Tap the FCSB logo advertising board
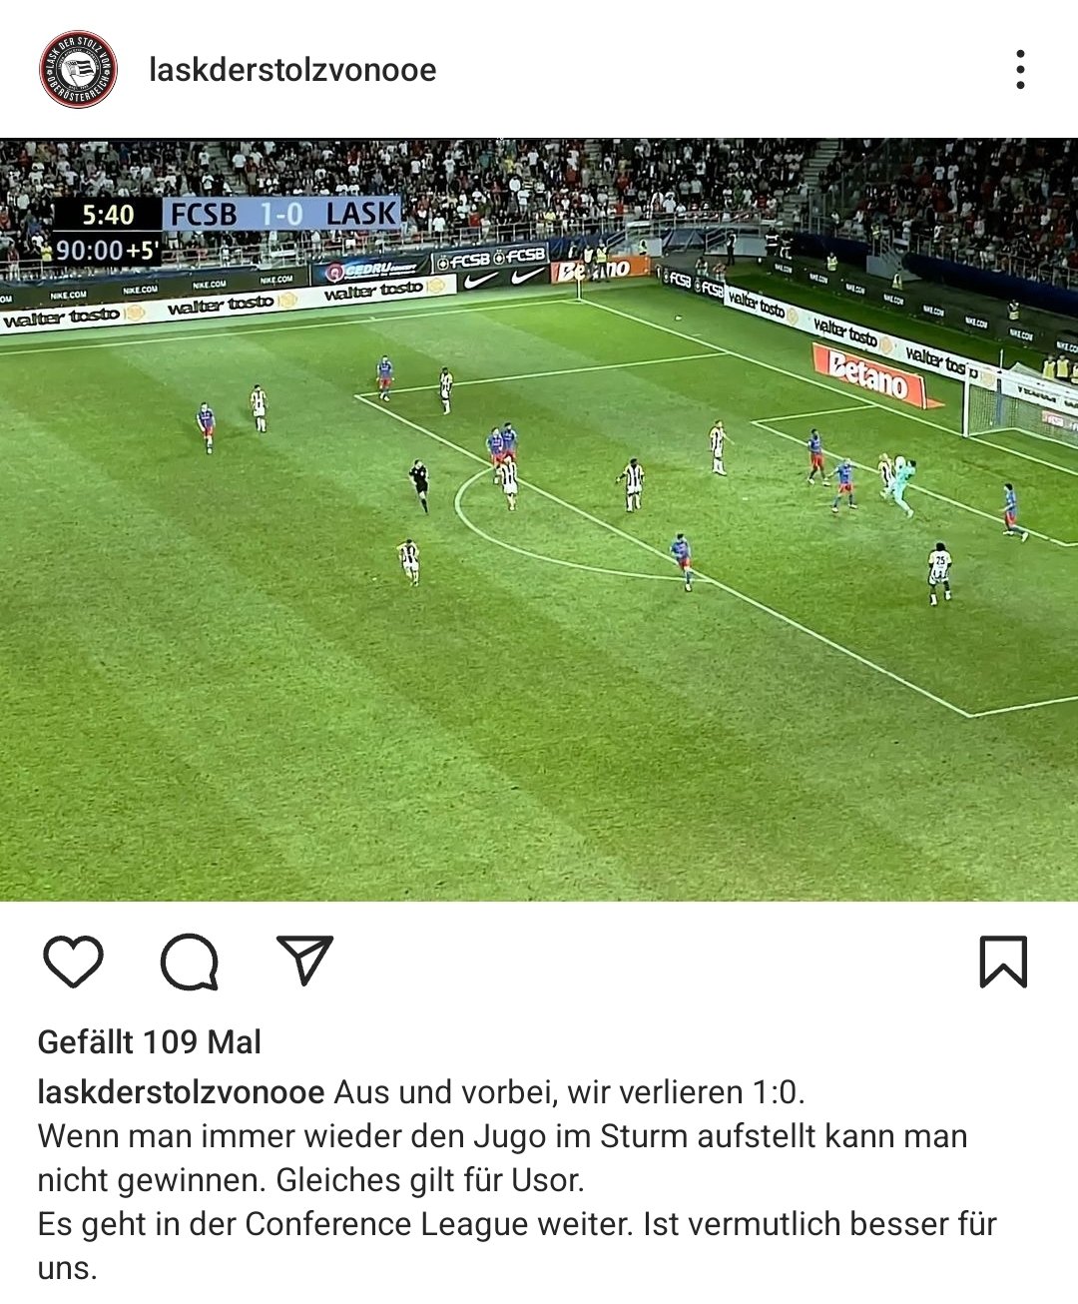 click(490, 257)
